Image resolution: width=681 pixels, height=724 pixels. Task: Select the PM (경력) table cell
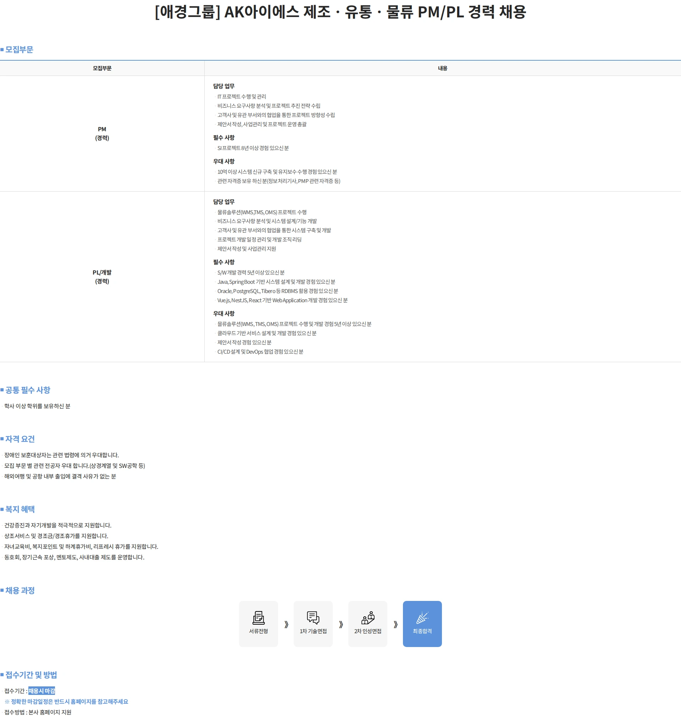102,134
